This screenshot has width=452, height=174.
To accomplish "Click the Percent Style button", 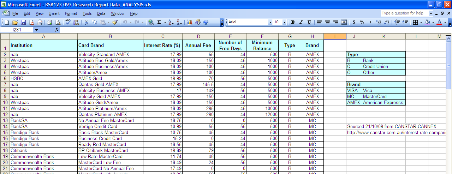I will [x=362, y=22].
